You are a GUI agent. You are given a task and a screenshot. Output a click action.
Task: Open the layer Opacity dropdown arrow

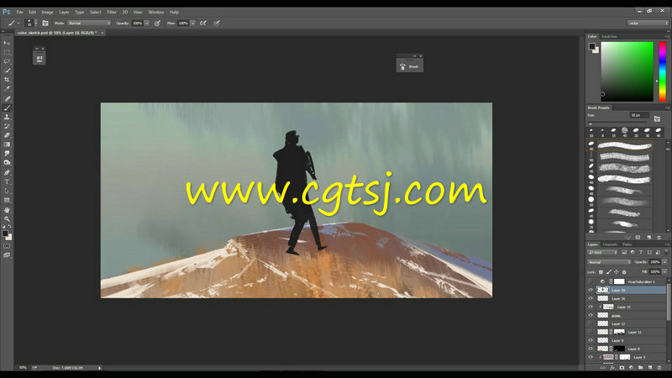point(664,262)
